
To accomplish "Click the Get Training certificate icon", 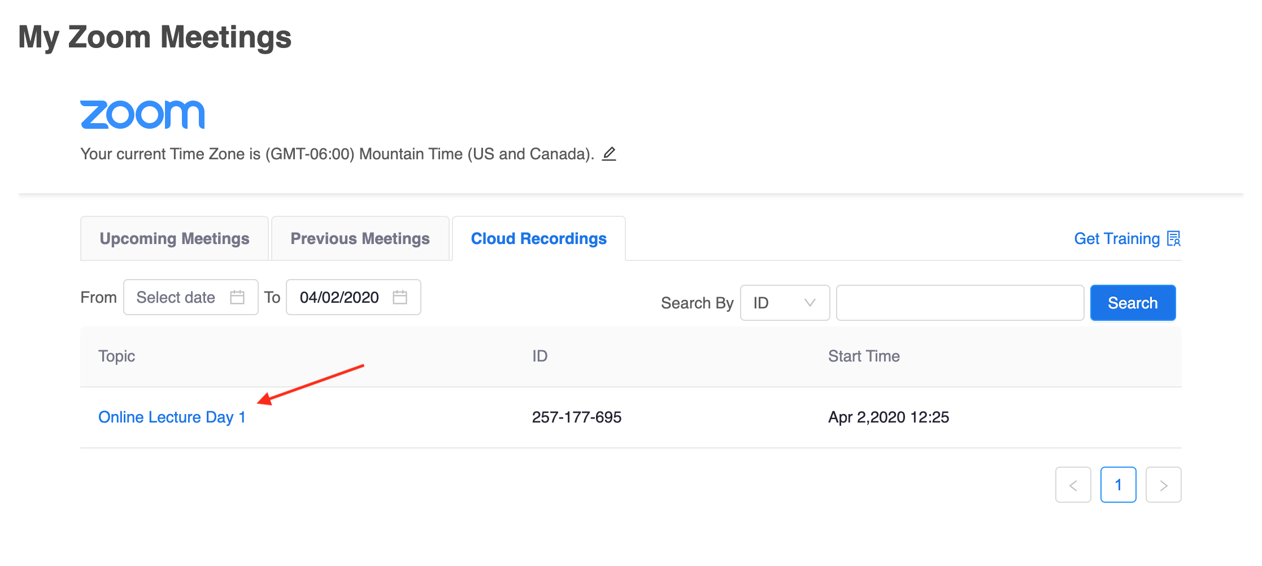I will click(1174, 238).
